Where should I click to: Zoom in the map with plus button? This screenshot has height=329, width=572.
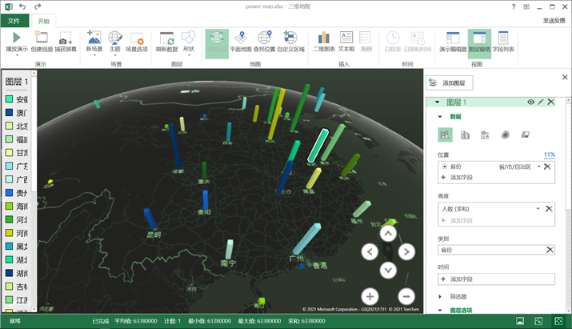click(x=370, y=296)
